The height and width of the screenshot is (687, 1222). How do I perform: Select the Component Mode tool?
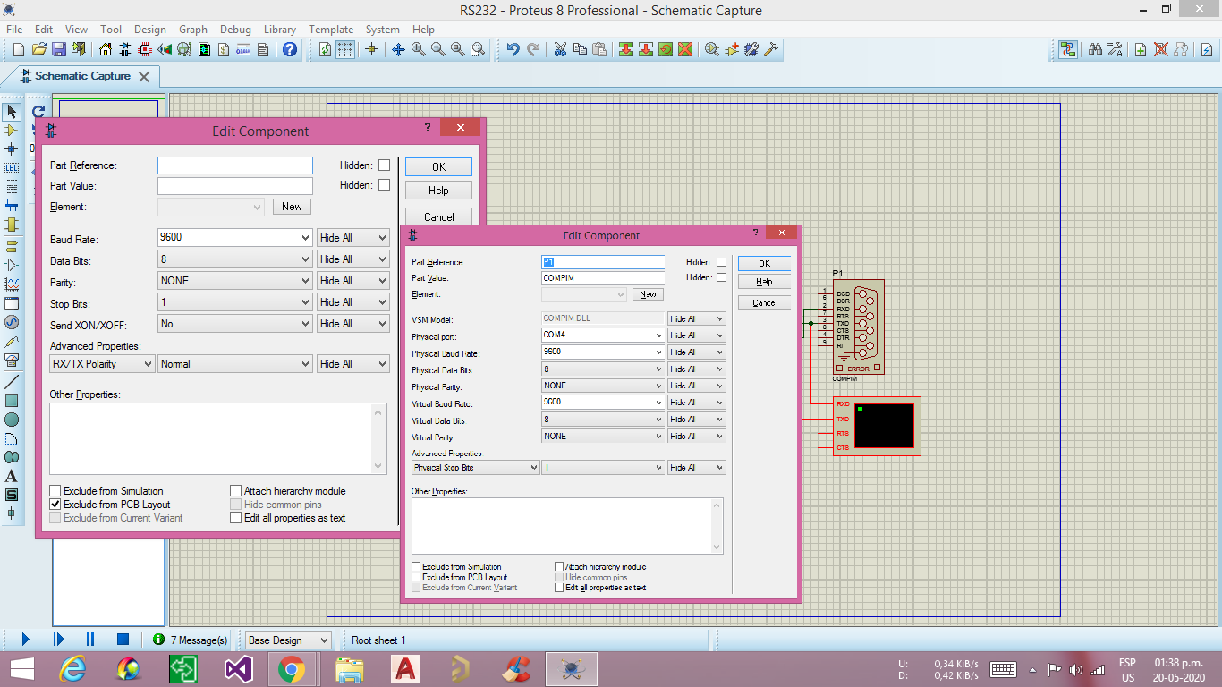coord(12,131)
